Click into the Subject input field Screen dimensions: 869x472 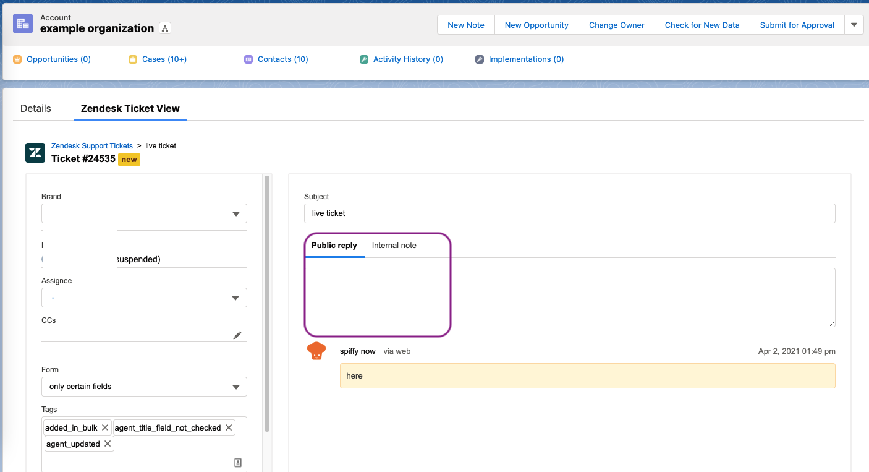coord(569,213)
